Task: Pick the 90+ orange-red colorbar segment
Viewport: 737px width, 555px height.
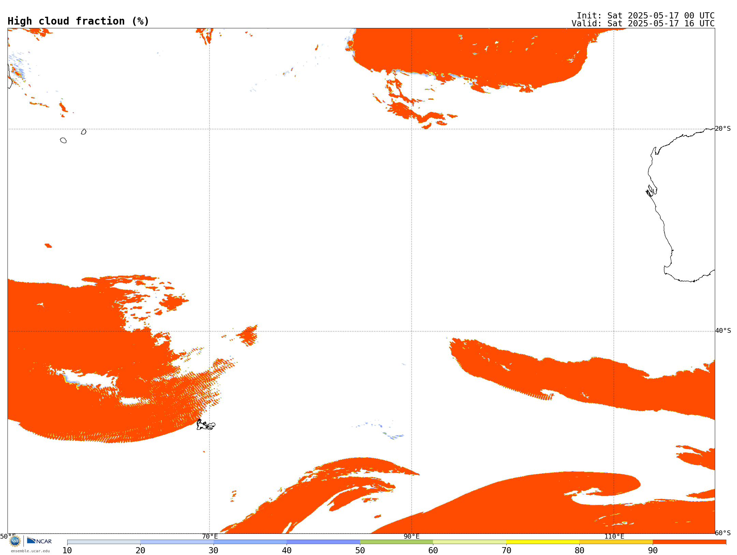Action: (689, 542)
